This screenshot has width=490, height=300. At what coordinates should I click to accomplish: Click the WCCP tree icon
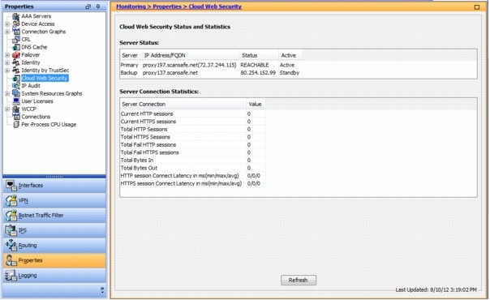coord(16,109)
